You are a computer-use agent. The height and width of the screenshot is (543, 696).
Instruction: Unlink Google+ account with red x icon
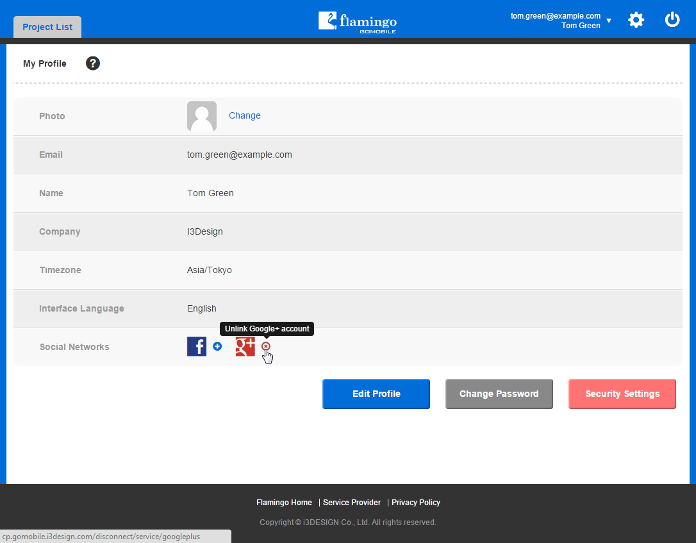pyautogui.click(x=266, y=346)
